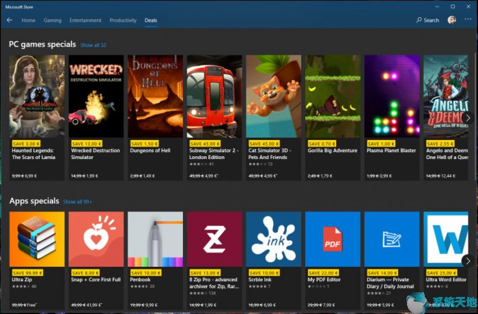This screenshot has width=478, height=314.
Task: Click the SAVE 45,00 € badge on Subway Simulator
Action: [x=205, y=143]
